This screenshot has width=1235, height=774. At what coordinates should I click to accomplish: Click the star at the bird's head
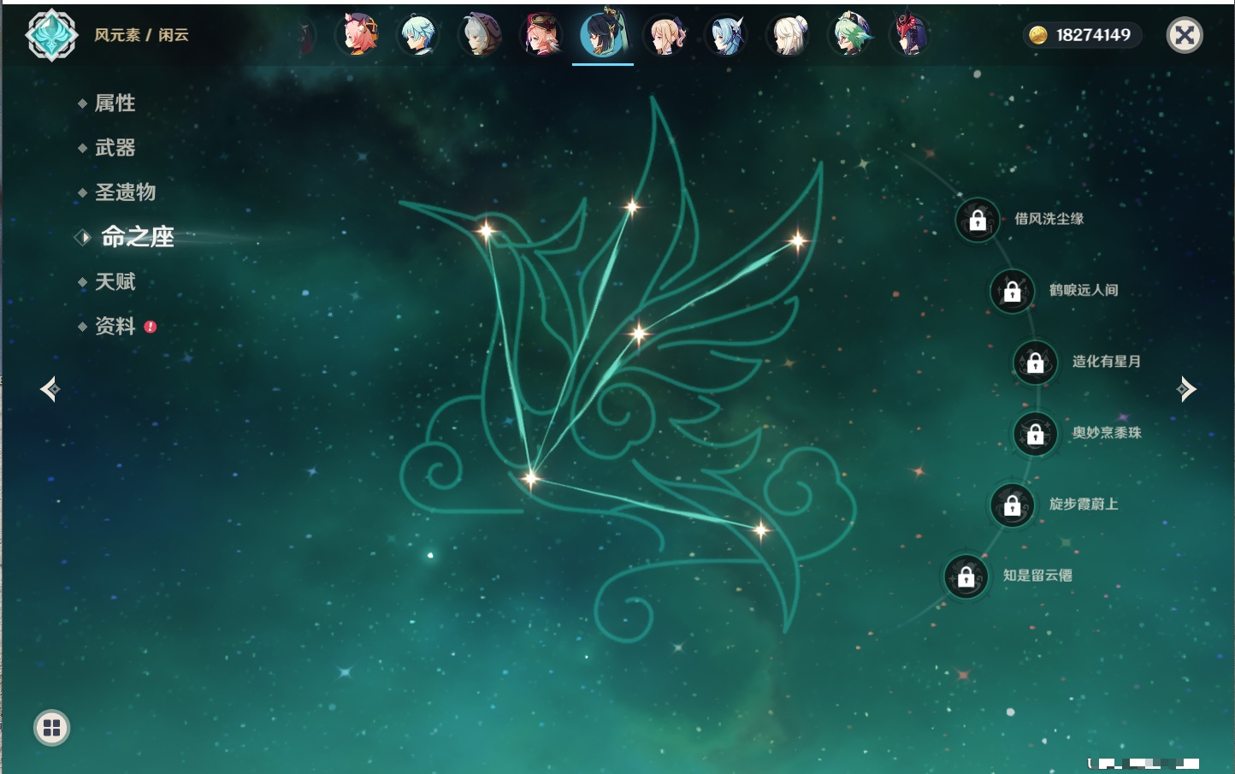(486, 231)
